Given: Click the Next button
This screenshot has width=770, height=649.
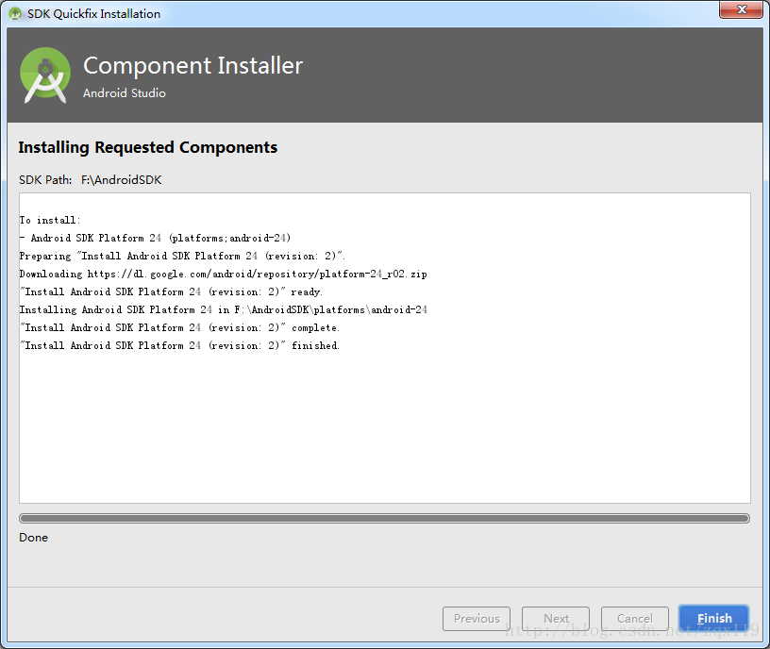Looking at the screenshot, I should tap(556, 619).
